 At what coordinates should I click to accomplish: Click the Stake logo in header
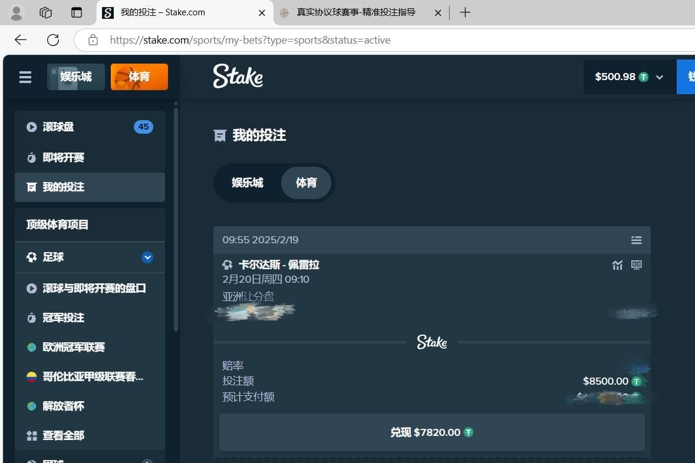click(x=238, y=76)
